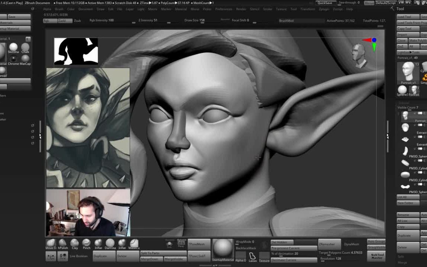Open the Zplugin menu
This screenshot has height=267, width=427.
(x=324, y=9)
